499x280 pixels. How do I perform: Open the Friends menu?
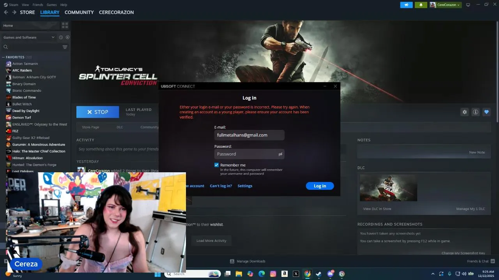click(38, 5)
